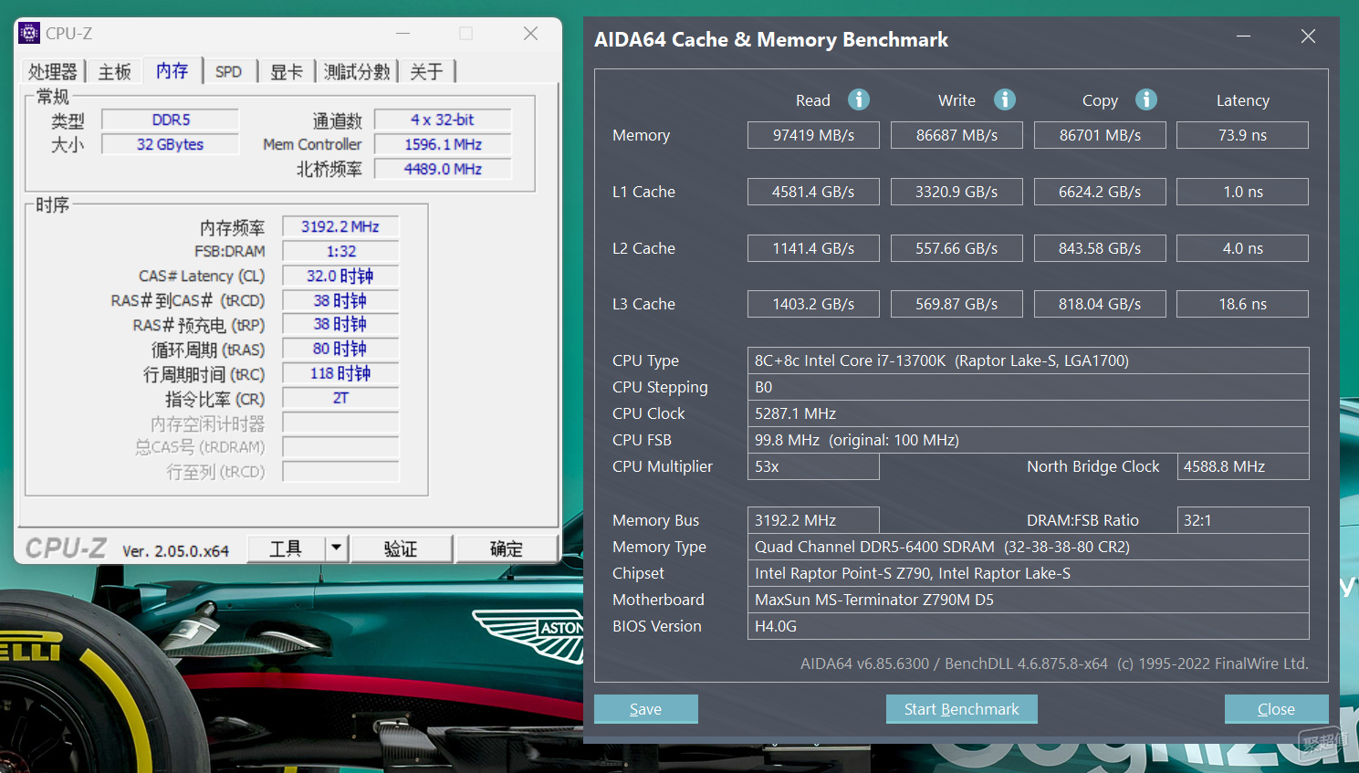Screen dimensions: 1359x773
Task: Open the SPD tab in CPU-Z
Action: 229,71
